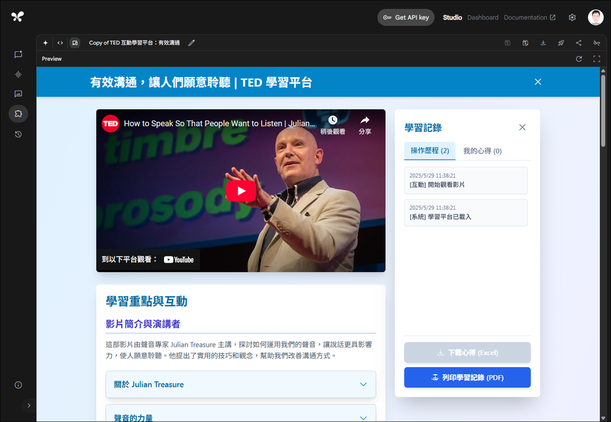
Task: Switch to the code view icon
Action: pyautogui.click(x=60, y=43)
